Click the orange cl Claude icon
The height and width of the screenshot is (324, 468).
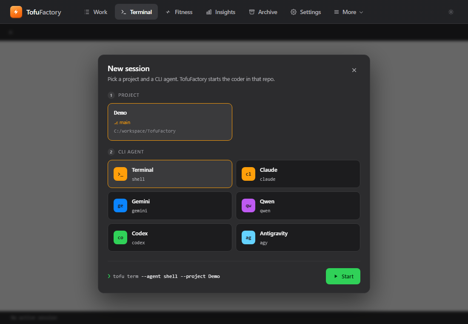pos(248,174)
